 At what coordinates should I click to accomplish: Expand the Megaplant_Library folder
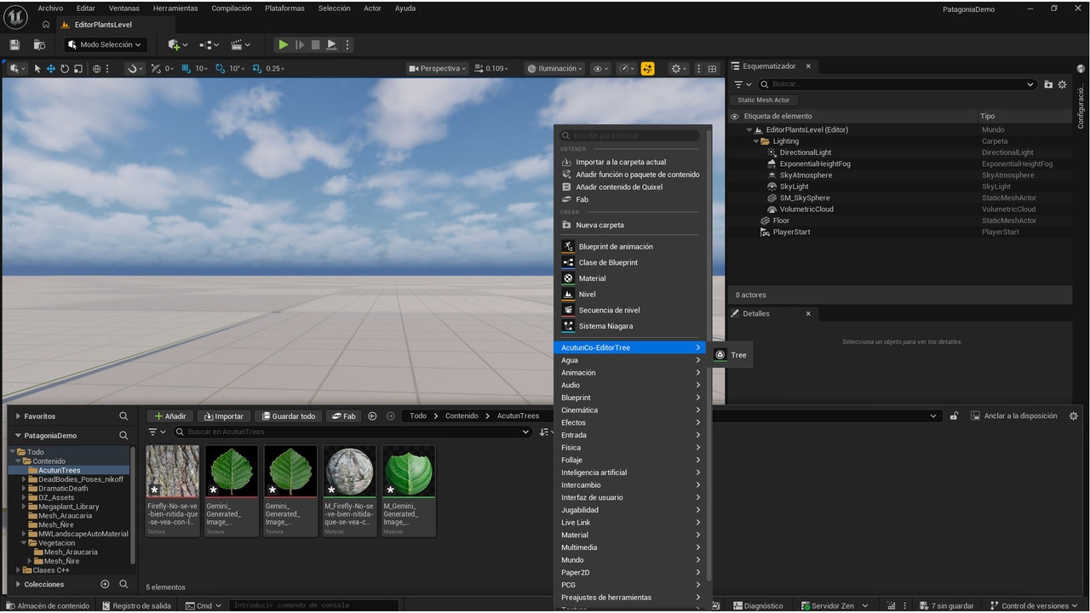(x=24, y=507)
